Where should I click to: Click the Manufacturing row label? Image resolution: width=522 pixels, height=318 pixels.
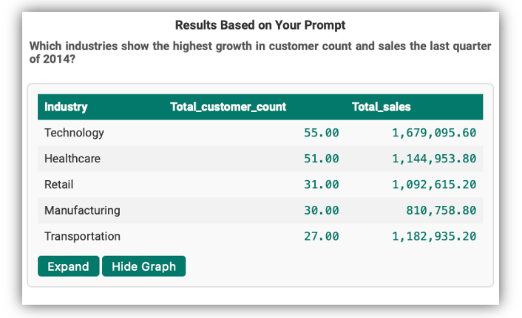pyautogui.click(x=82, y=210)
